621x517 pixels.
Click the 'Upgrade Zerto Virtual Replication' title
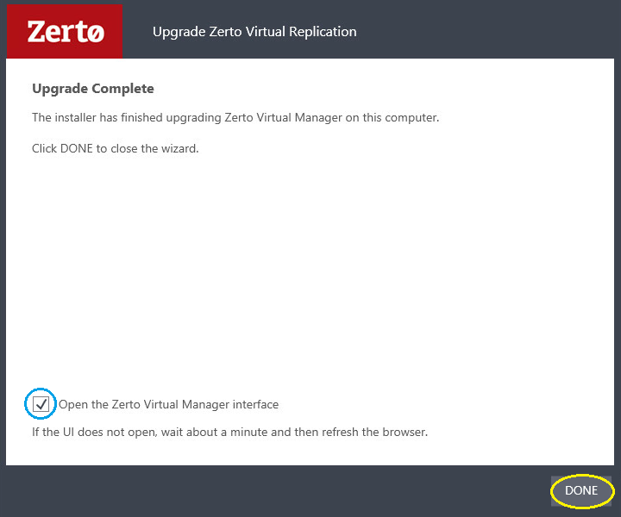[254, 32]
